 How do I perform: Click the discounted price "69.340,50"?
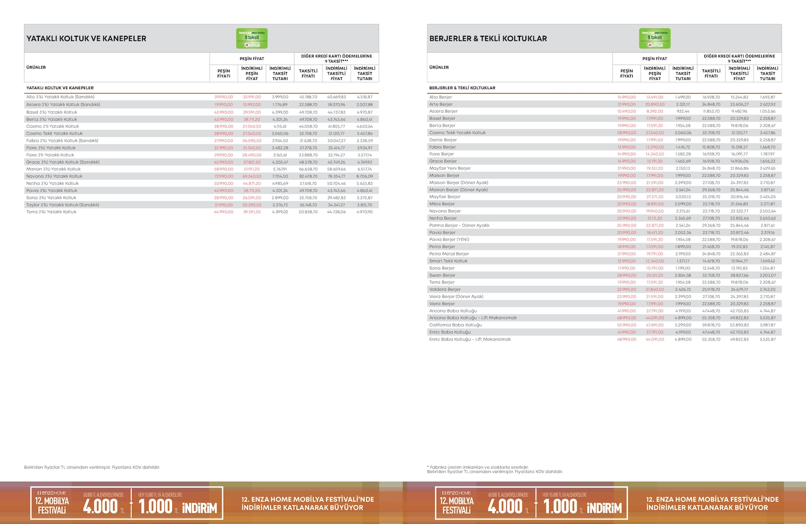(252, 176)
